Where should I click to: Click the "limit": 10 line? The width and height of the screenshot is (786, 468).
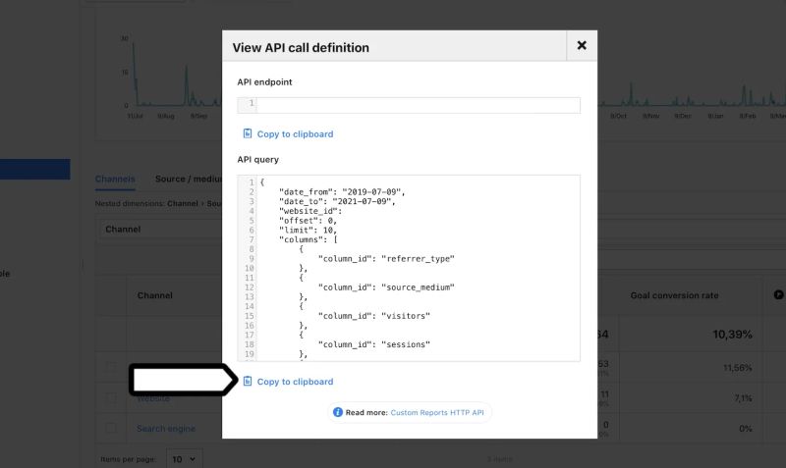point(308,231)
